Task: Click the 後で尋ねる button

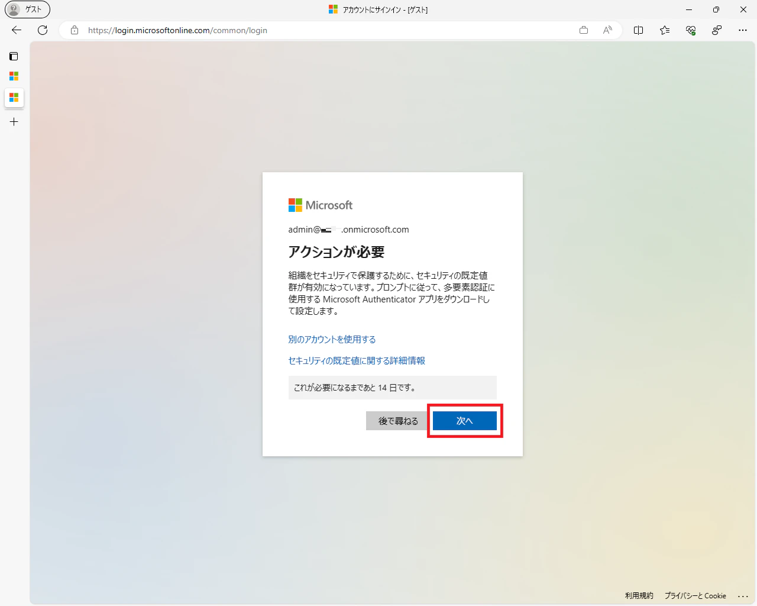Action: pos(398,421)
